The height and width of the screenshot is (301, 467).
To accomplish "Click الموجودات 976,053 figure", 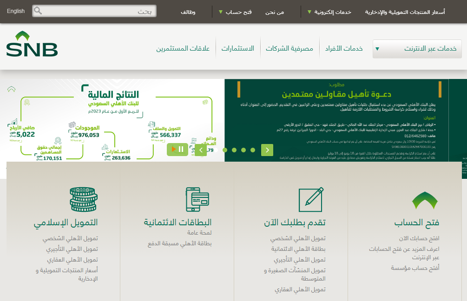I will click(85, 132).
